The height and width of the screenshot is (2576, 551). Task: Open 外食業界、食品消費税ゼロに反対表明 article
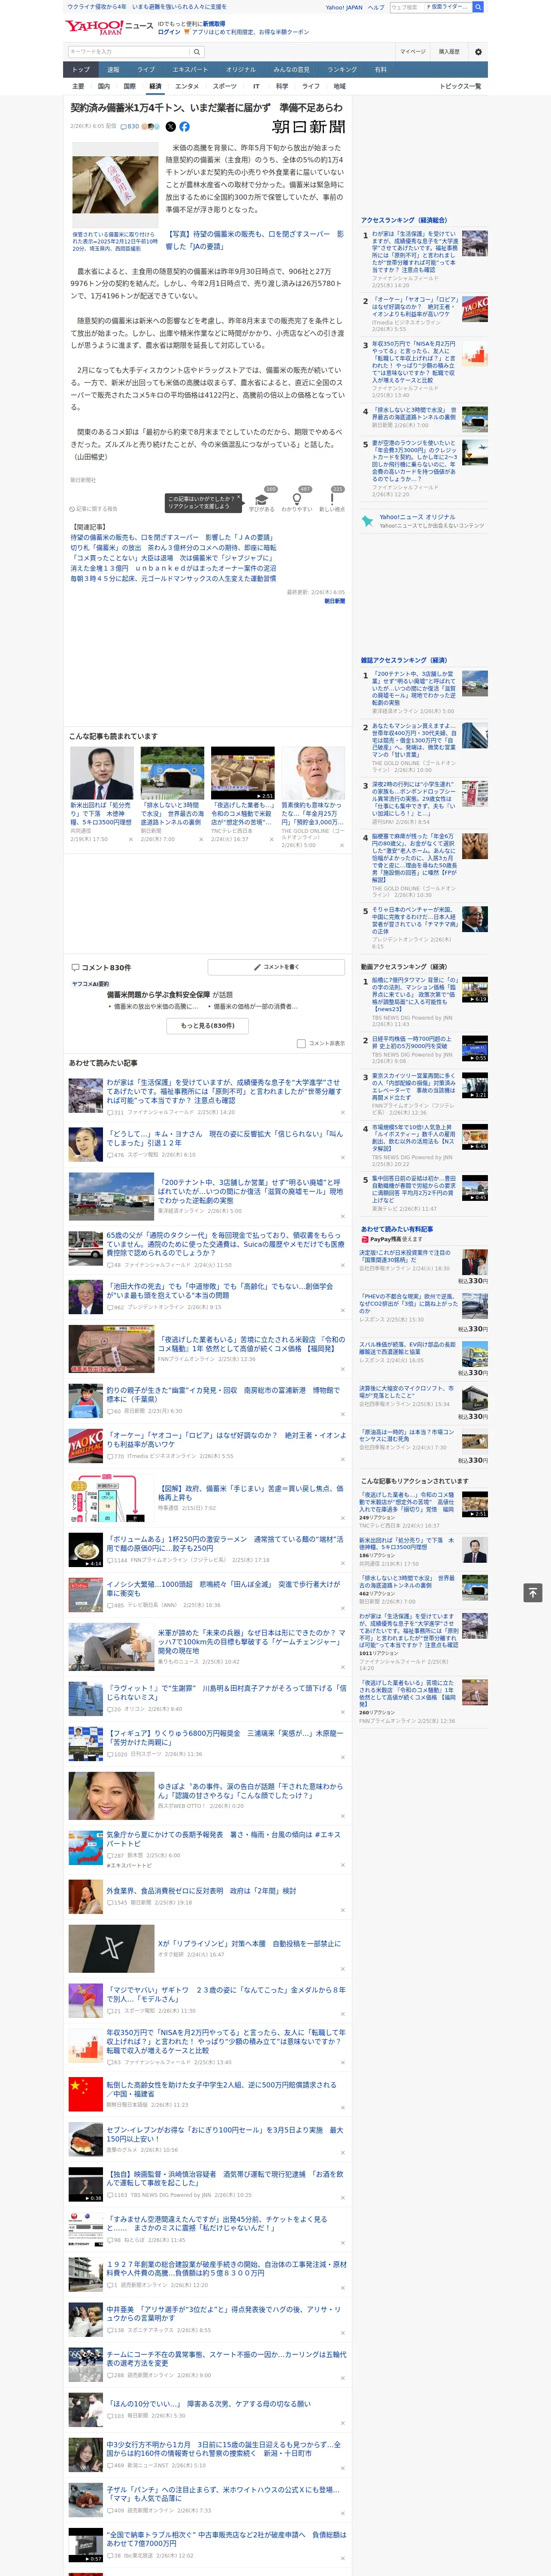(x=201, y=1891)
